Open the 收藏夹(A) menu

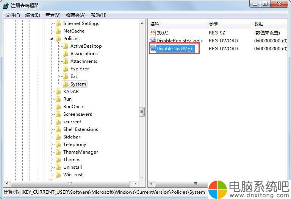coord(75,15)
